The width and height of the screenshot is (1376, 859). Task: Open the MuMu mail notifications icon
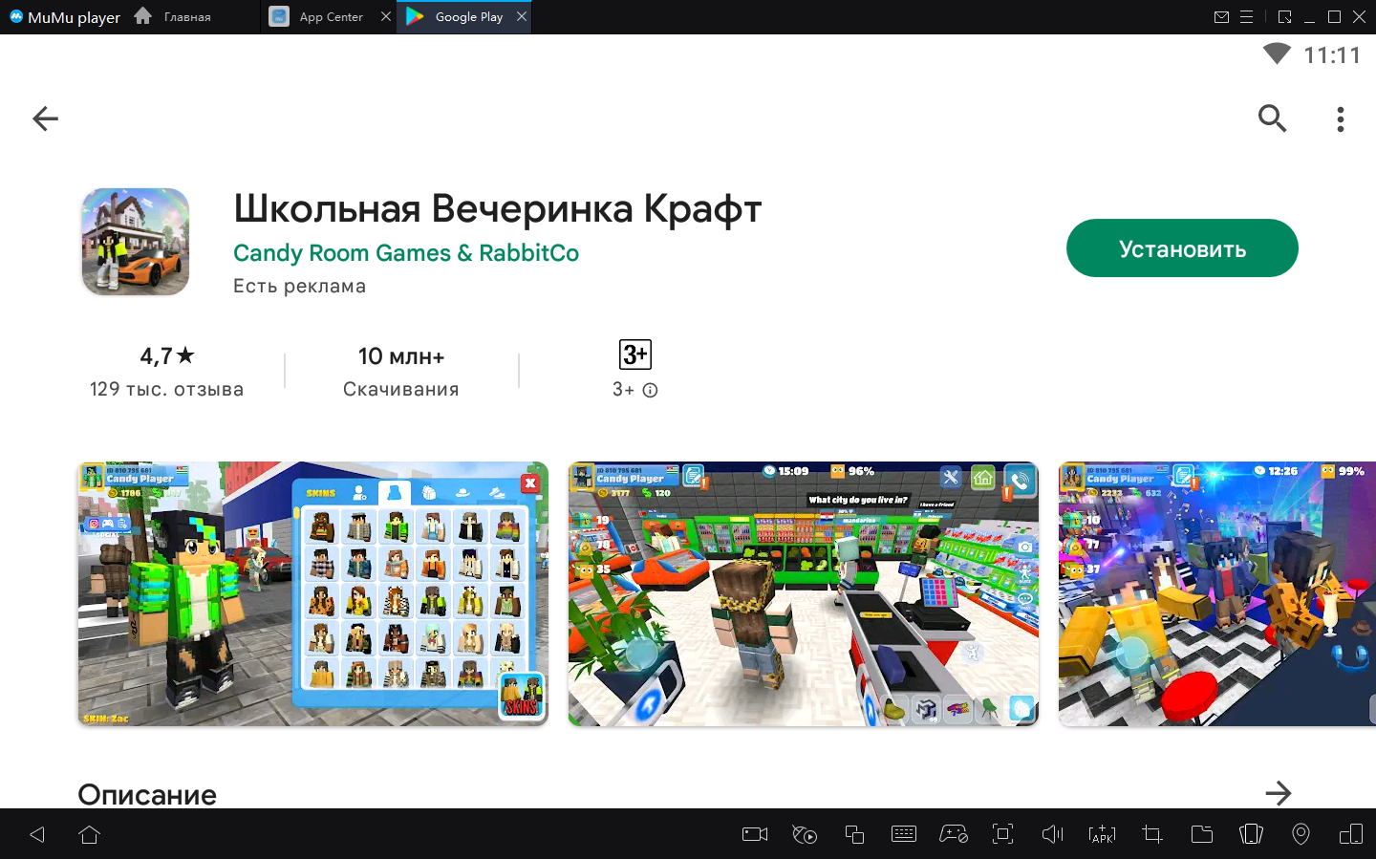tap(1221, 17)
